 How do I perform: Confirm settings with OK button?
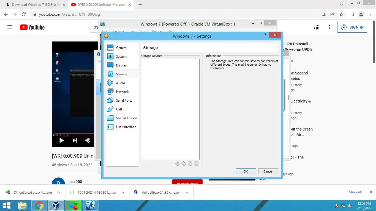point(246,171)
